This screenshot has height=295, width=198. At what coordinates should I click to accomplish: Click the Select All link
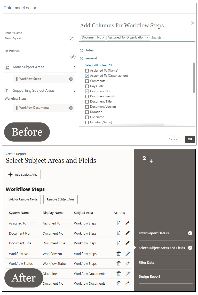click(x=91, y=65)
